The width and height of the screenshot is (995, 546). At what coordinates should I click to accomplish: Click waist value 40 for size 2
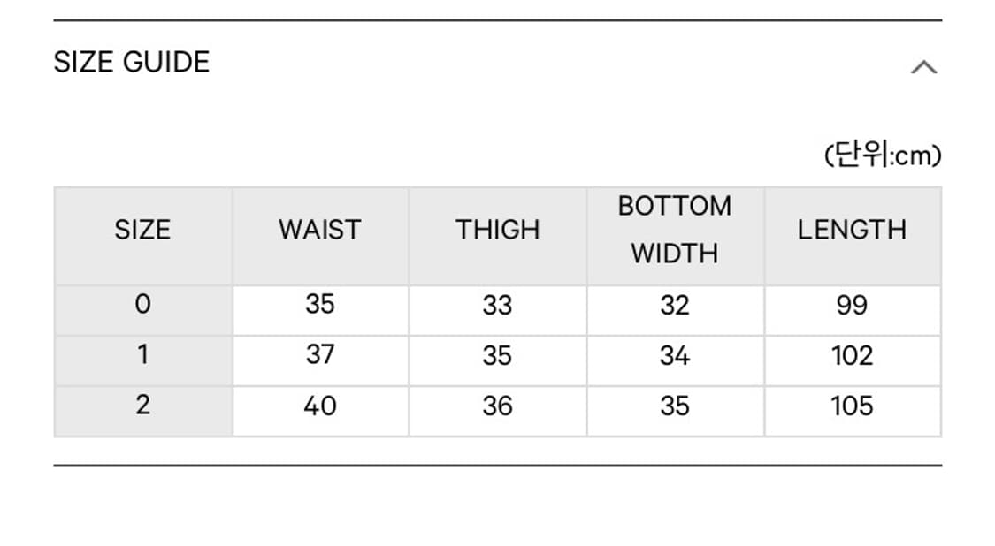[319, 406]
